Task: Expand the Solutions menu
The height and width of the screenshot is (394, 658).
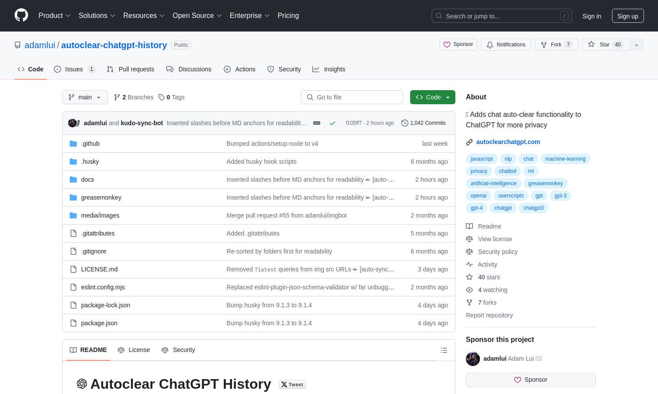Action: pyautogui.click(x=97, y=16)
